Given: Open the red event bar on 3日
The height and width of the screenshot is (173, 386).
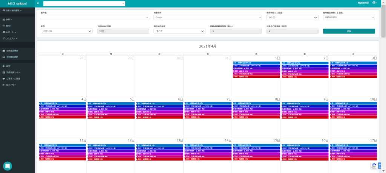Looking at the screenshot, I should coord(353,77).
